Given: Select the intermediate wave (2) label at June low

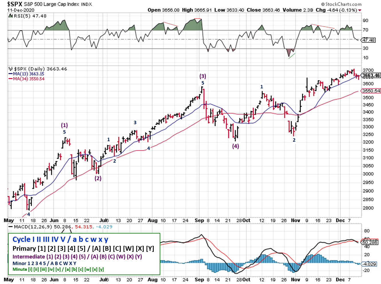Looking at the screenshot, I should tap(98, 178).
